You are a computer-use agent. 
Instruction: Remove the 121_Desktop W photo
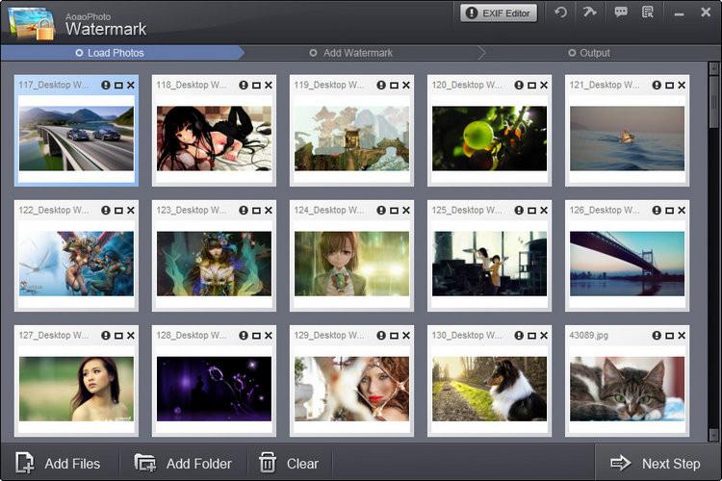(x=682, y=86)
